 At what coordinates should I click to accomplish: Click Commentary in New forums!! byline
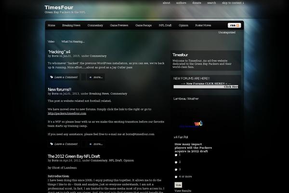[x=118, y=94]
